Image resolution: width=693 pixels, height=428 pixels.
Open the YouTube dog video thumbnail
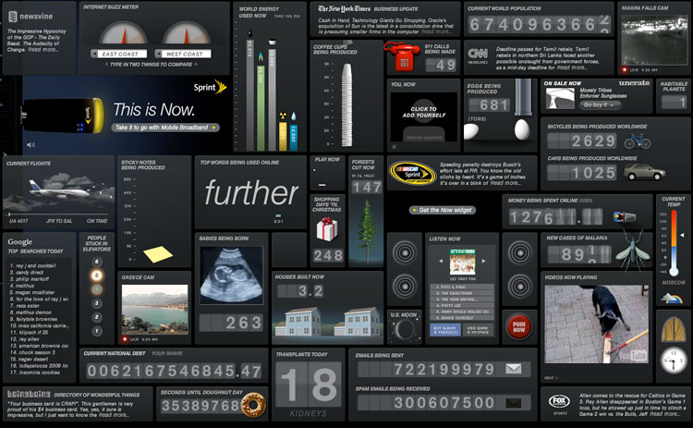(x=597, y=324)
